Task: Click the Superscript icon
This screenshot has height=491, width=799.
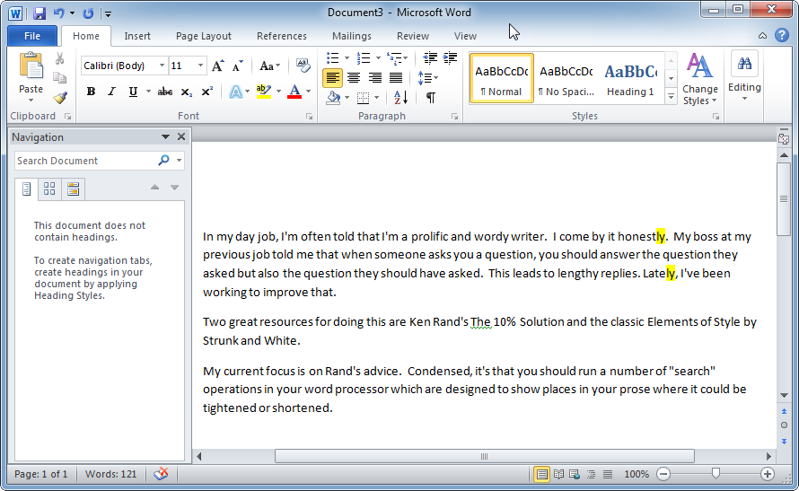Action: [x=206, y=92]
